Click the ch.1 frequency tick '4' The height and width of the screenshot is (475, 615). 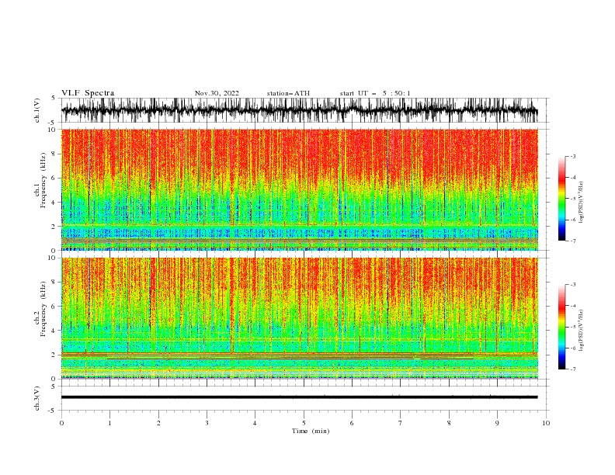click(x=54, y=203)
